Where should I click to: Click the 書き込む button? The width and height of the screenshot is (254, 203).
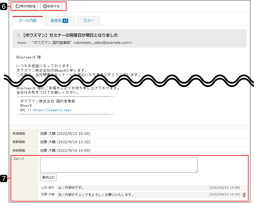(48, 178)
